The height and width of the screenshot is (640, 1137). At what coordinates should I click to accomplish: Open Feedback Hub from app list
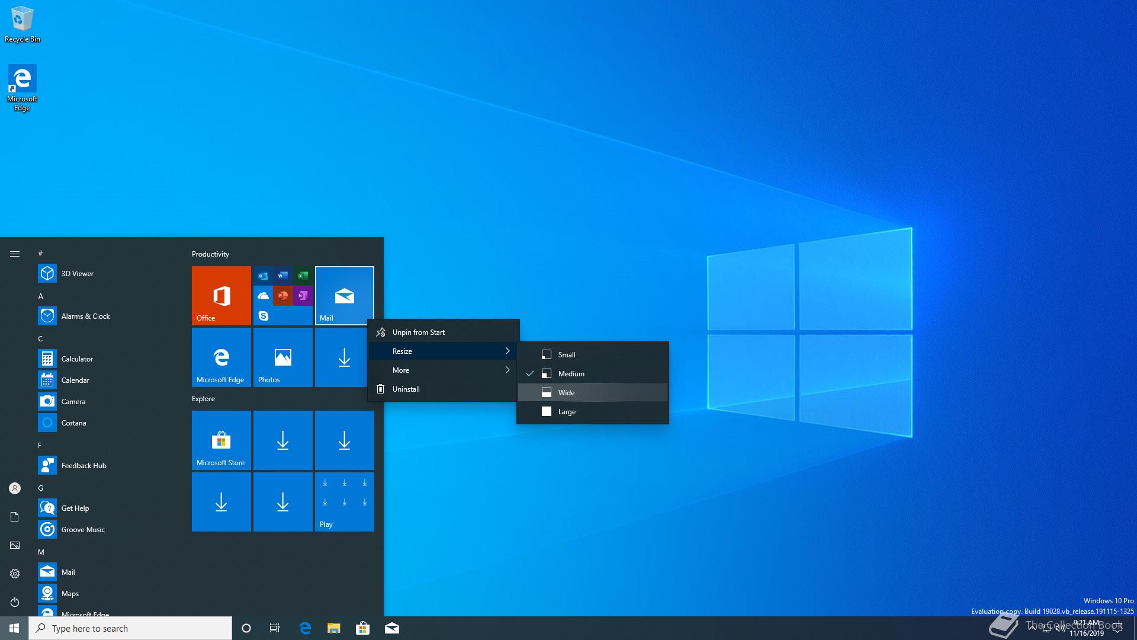point(83,465)
